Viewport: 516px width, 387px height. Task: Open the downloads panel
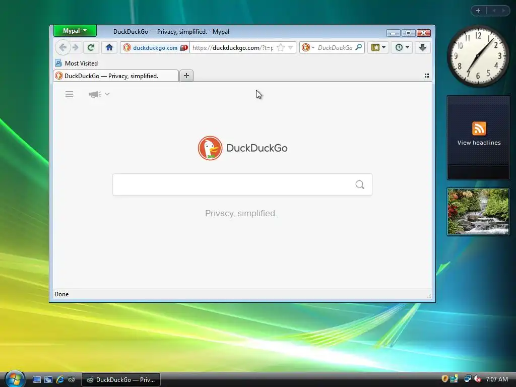point(423,48)
